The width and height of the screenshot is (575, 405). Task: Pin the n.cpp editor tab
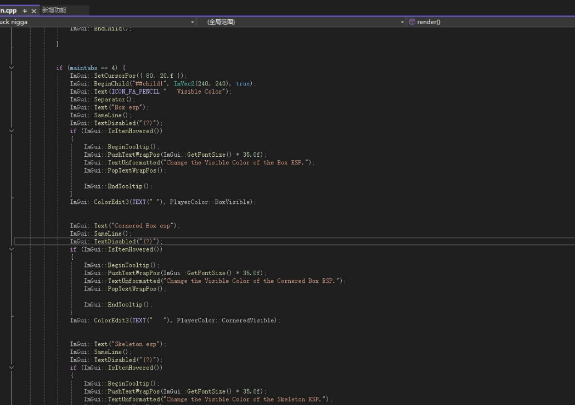[25, 10]
